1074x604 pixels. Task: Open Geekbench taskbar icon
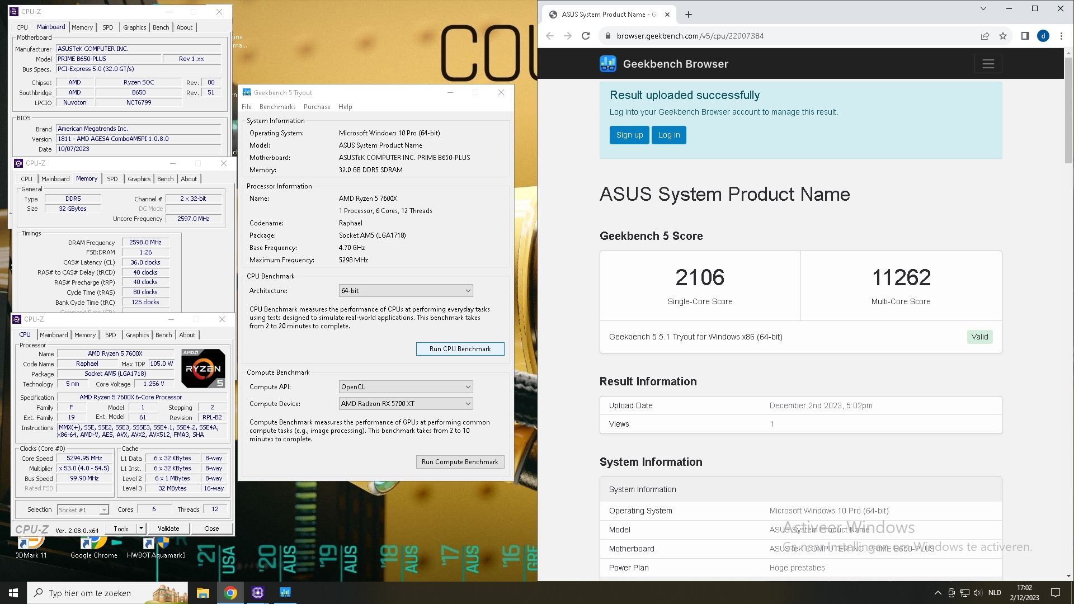coord(285,593)
